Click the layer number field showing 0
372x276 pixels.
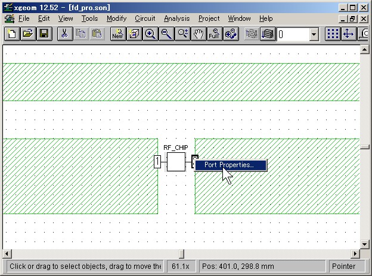[293, 34]
